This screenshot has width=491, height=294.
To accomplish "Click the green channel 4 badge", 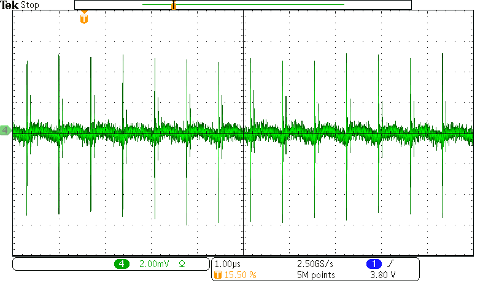I will coord(122,264).
